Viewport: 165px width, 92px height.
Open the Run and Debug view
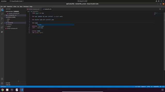[x=2, y=23]
